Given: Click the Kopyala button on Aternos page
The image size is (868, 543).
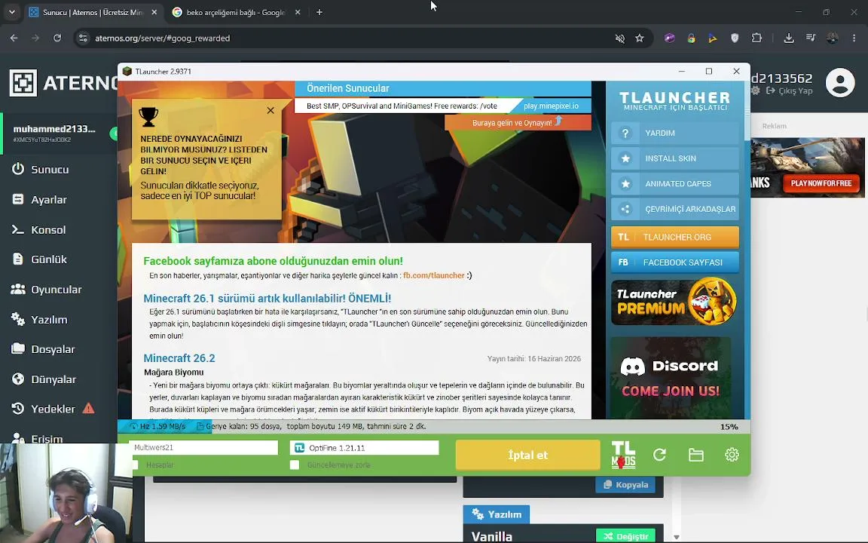Looking at the screenshot, I should [625, 484].
